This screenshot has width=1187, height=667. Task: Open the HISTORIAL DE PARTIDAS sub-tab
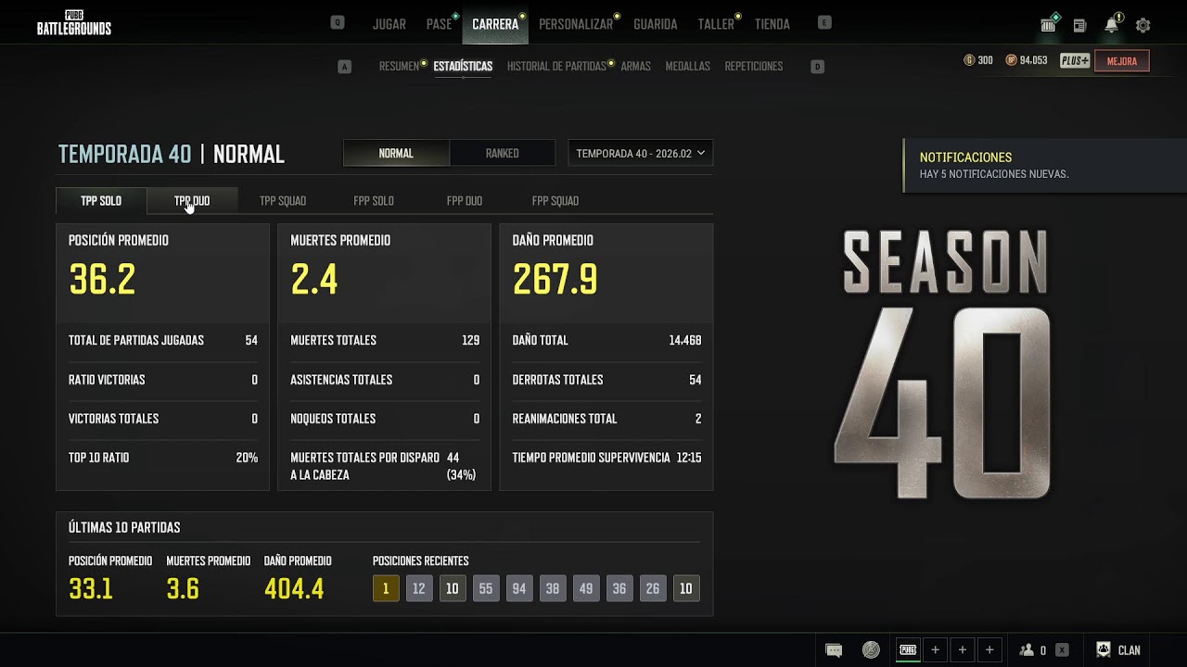(556, 67)
